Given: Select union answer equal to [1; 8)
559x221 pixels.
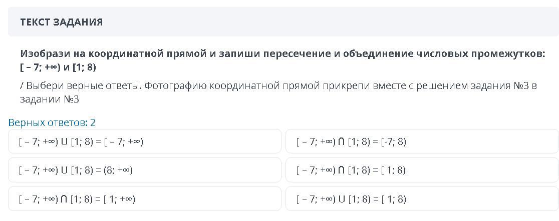Looking at the screenshot, I should coord(422,199).
